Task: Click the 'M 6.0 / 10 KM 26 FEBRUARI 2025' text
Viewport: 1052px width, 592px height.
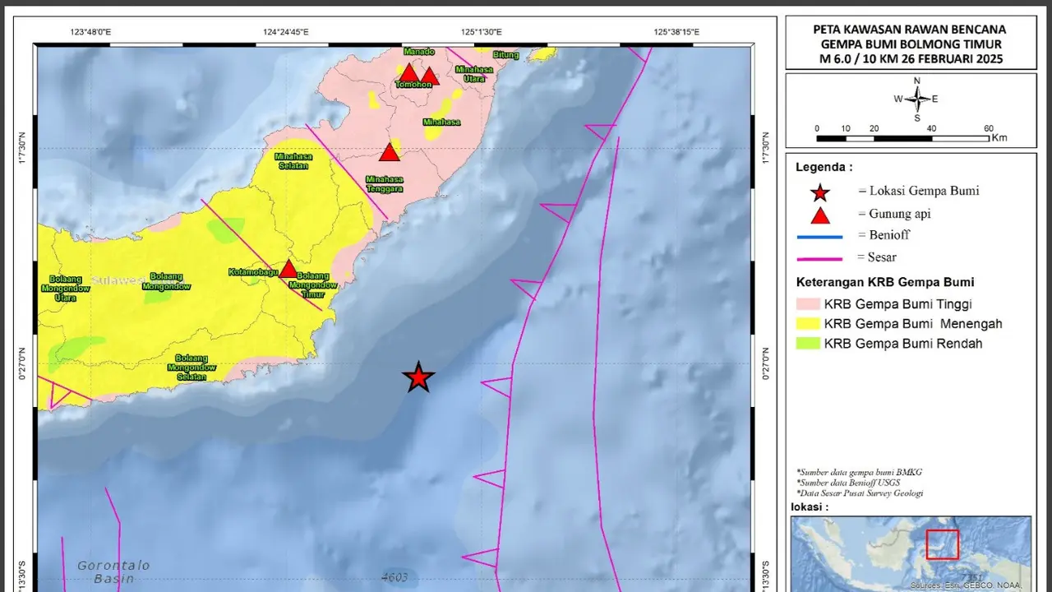Action: [x=910, y=59]
